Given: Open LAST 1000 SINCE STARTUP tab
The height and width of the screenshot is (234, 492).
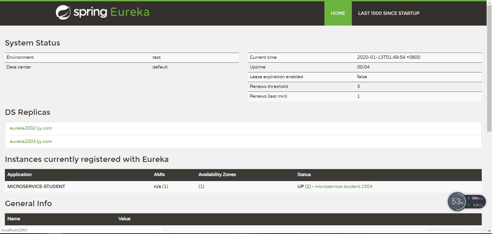Looking at the screenshot, I should [x=389, y=13].
